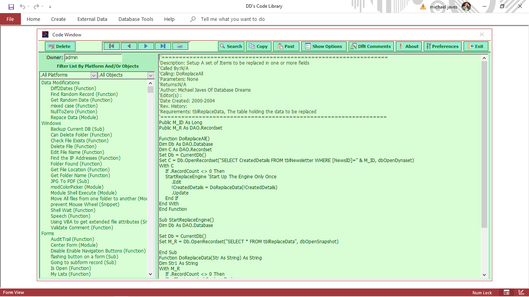Viewport: 529px width, 297px height.
Task: Expand the All Objects dropdown
Action: [151, 75]
